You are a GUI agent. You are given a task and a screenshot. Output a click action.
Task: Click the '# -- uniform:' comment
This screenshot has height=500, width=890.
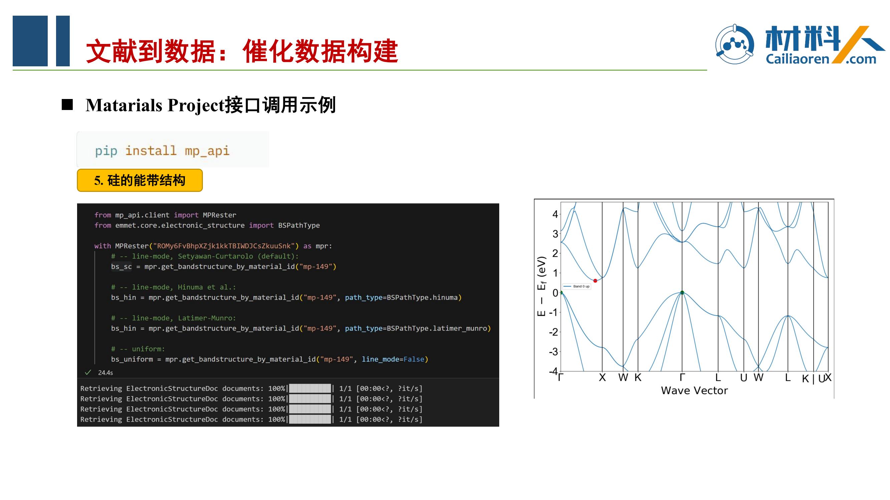click(138, 349)
